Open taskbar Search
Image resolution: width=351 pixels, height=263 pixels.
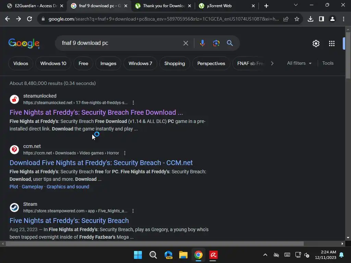point(153,255)
